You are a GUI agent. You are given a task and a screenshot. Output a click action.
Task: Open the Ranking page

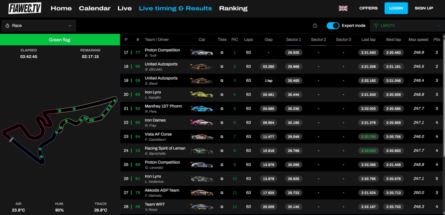tap(233, 8)
